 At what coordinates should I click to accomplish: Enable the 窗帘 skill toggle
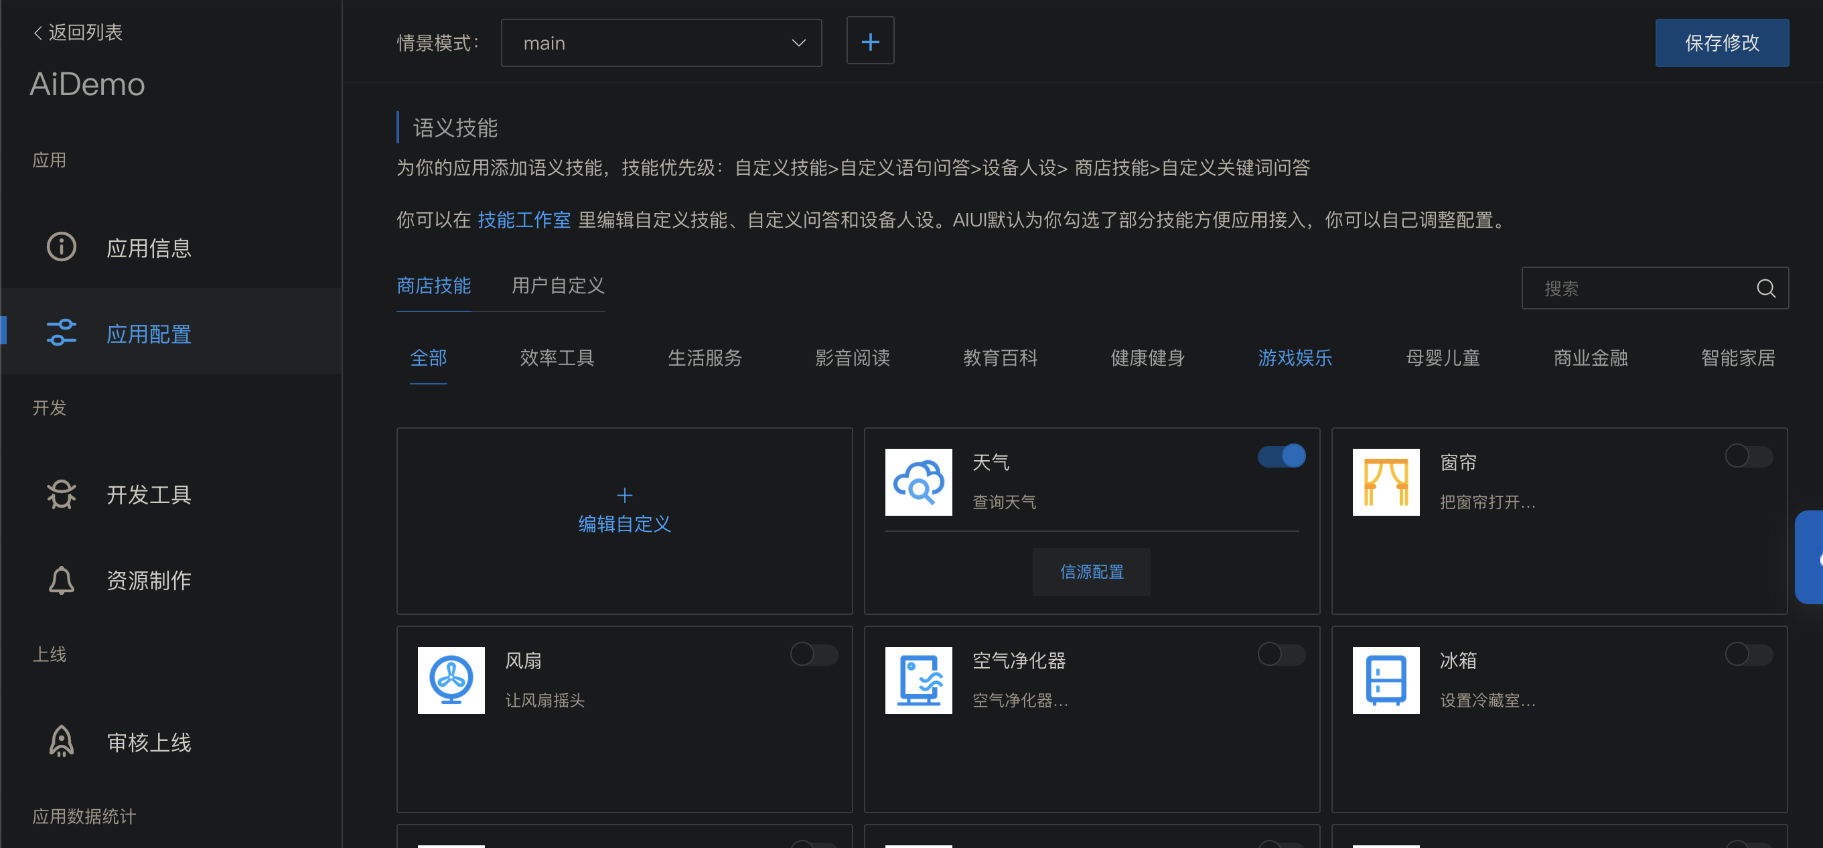[1747, 456]
